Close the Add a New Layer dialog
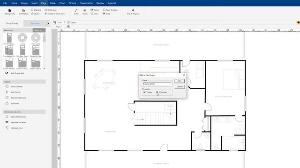 [x=184, y=75]
